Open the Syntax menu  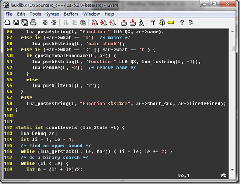click(52, 14)
